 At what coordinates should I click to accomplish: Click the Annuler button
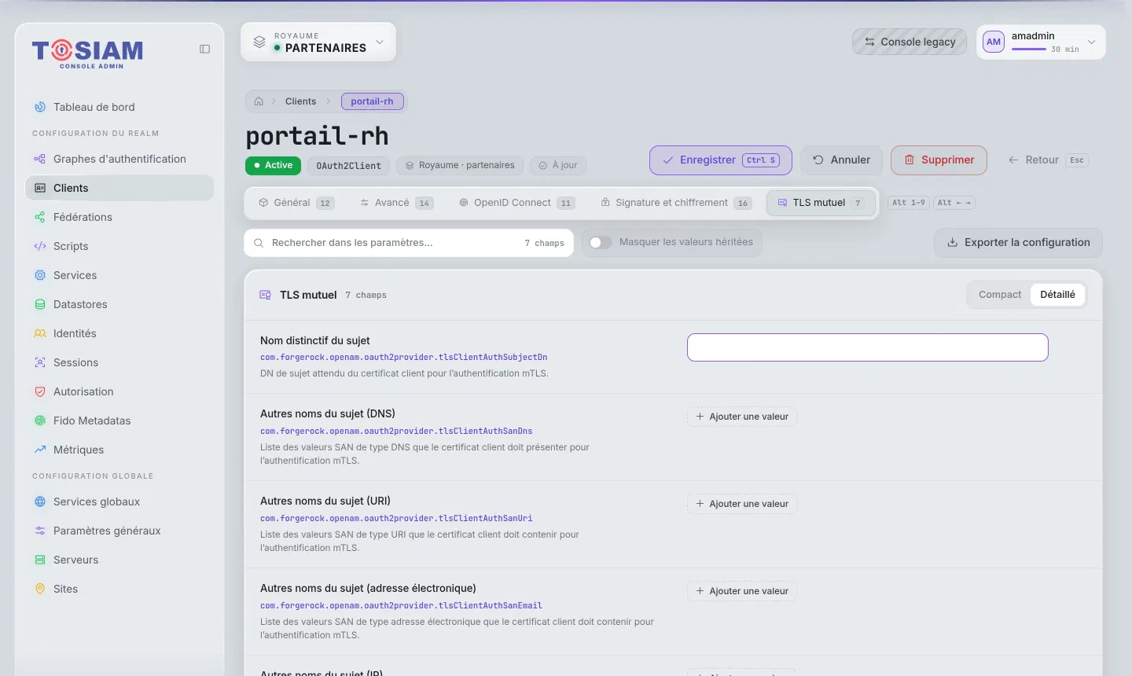pyautogui.click(x=841, y=160)
